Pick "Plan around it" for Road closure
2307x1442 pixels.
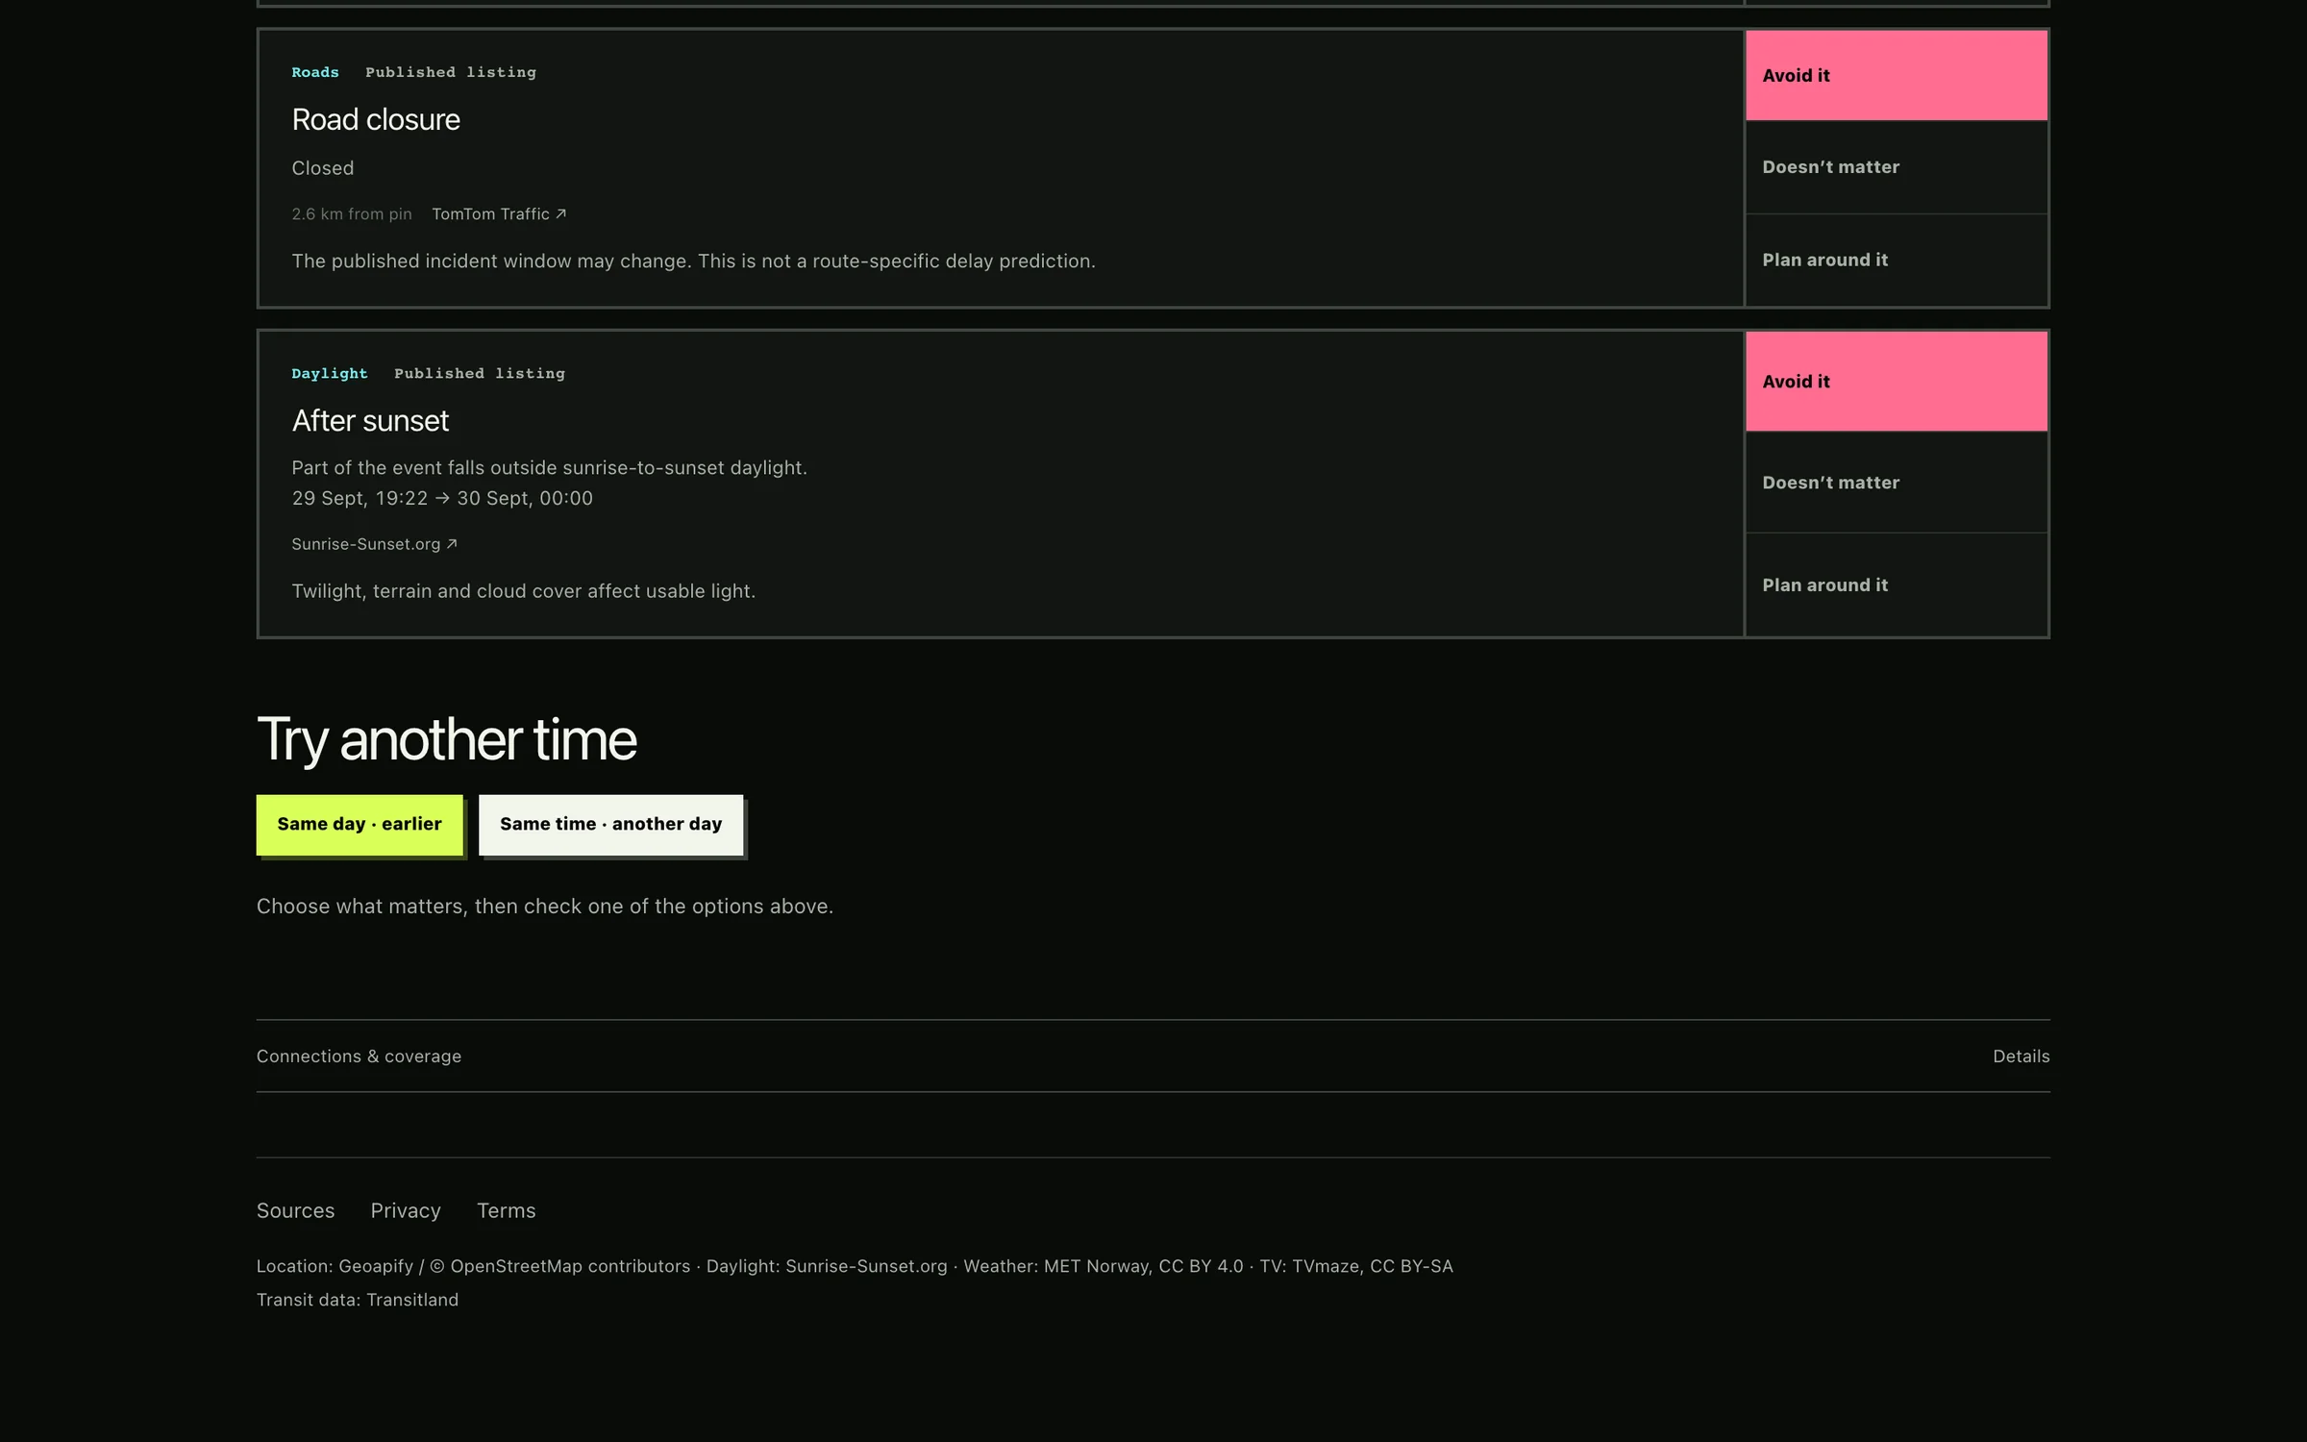point(1896,260)
